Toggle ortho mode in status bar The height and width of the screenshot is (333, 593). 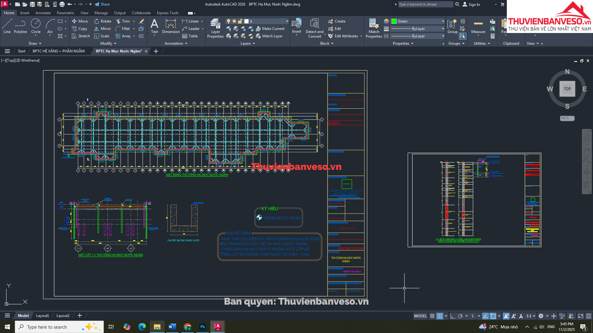(453, 316)
